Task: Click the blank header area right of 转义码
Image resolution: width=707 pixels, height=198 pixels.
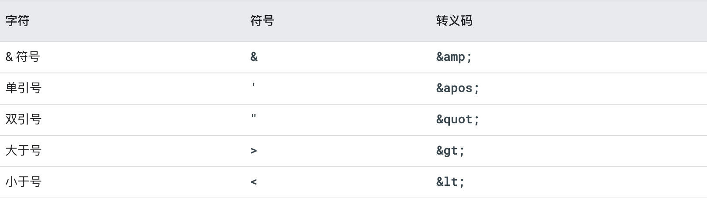Action: point(588,21)
